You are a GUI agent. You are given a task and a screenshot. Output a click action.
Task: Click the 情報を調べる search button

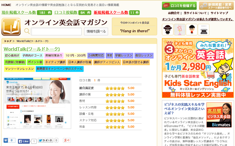96,31
